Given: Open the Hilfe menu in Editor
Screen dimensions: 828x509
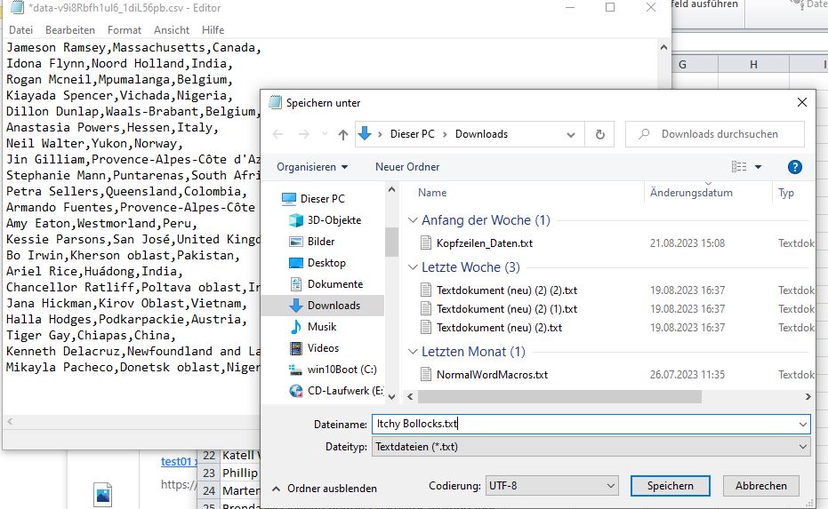Looking at the screenshot, I should 213,30.
